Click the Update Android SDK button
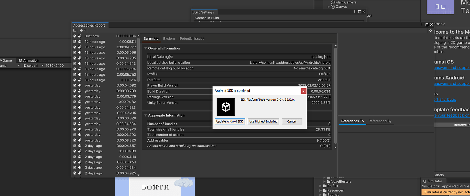This screenshot has width=470, height=196. pos(230,121)
